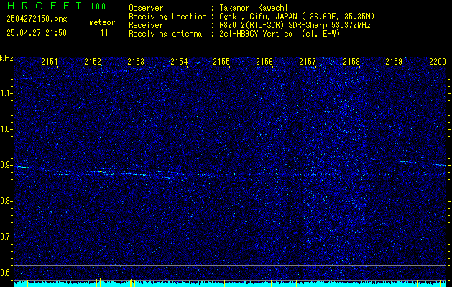Screen dimensions: 452x287
Task: Click the 0.9 frequency axis label
Action: coord(6,165)
